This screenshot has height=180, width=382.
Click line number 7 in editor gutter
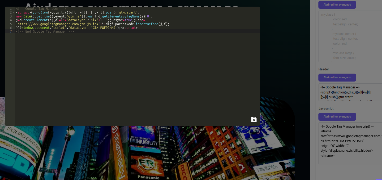11,31
